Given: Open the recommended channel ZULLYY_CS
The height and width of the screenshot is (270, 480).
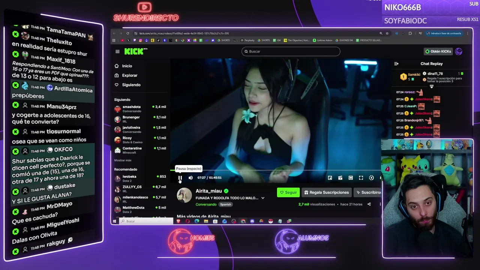Looking at the screenshot, I should (140, 189).
